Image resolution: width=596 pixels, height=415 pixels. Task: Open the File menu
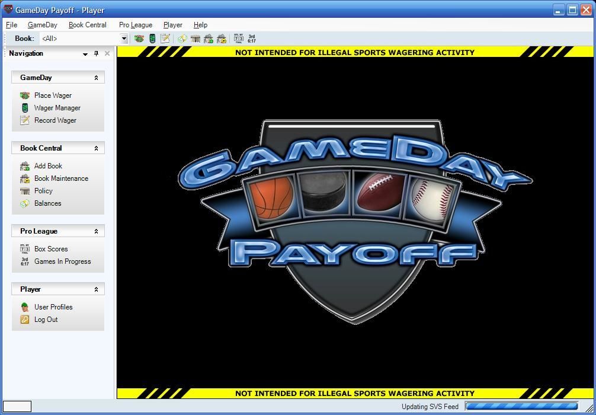coord(11,25)
